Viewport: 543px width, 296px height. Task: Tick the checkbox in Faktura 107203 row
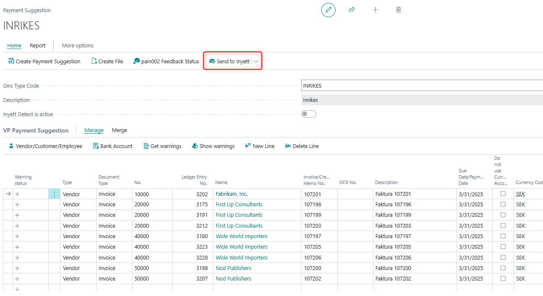click(503, 226)
